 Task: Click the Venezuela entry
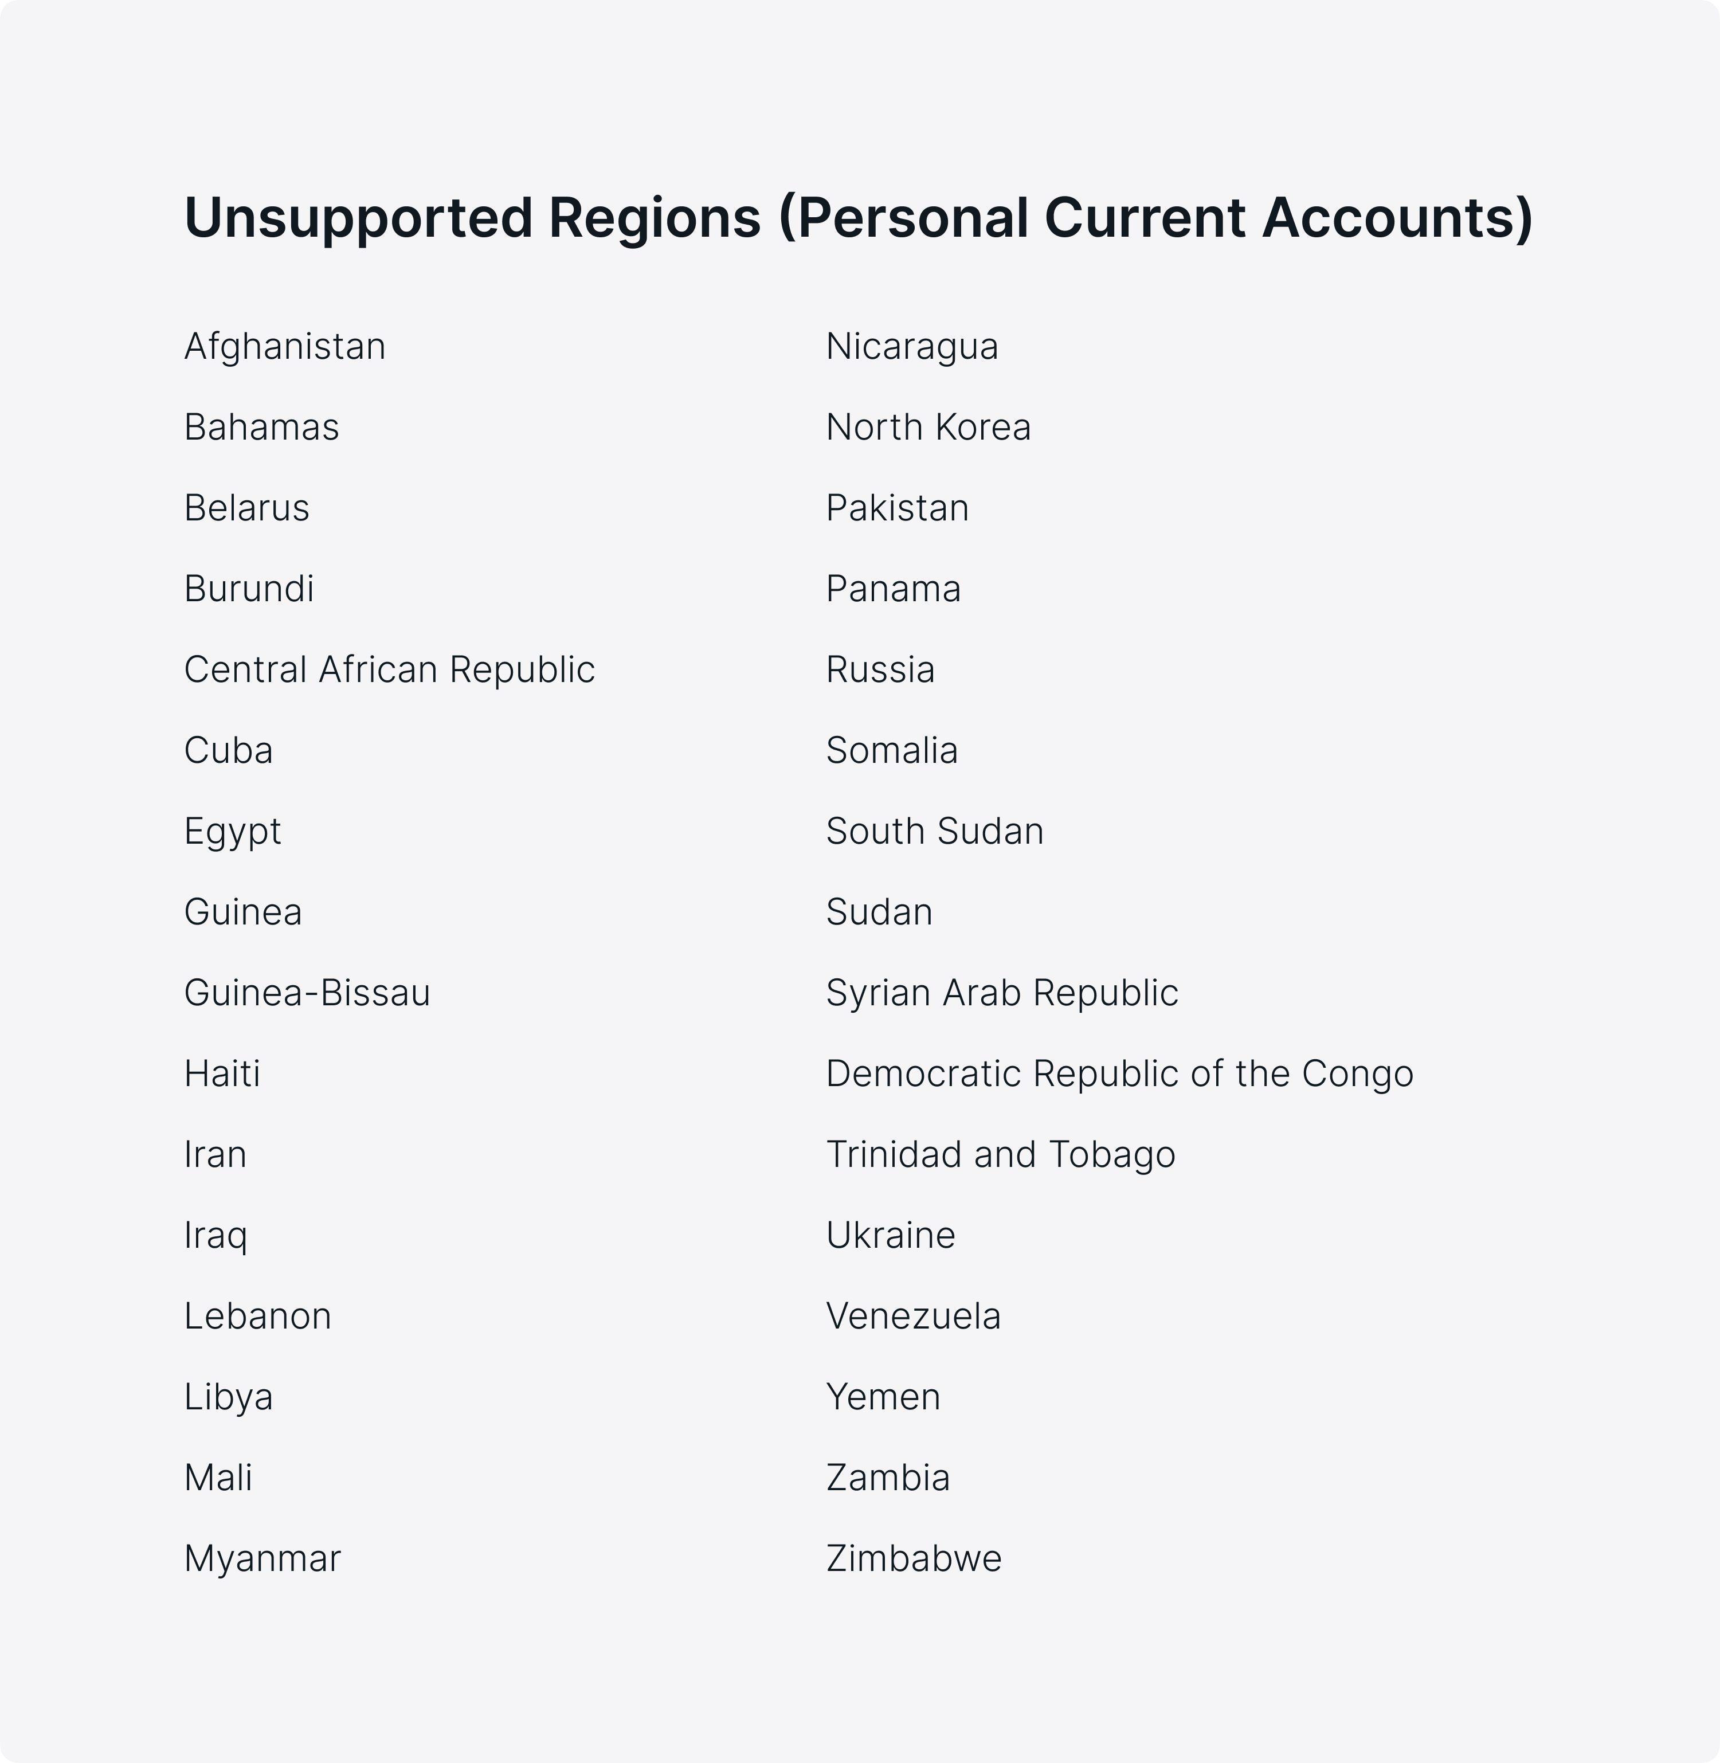(x=913, y=1316)
